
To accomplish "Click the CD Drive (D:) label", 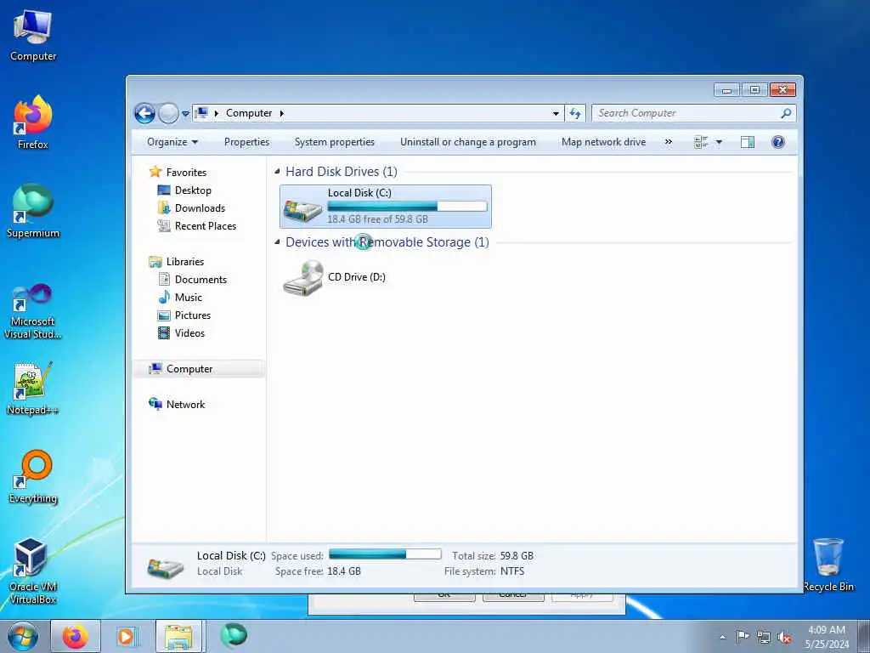I will (357, 277).
